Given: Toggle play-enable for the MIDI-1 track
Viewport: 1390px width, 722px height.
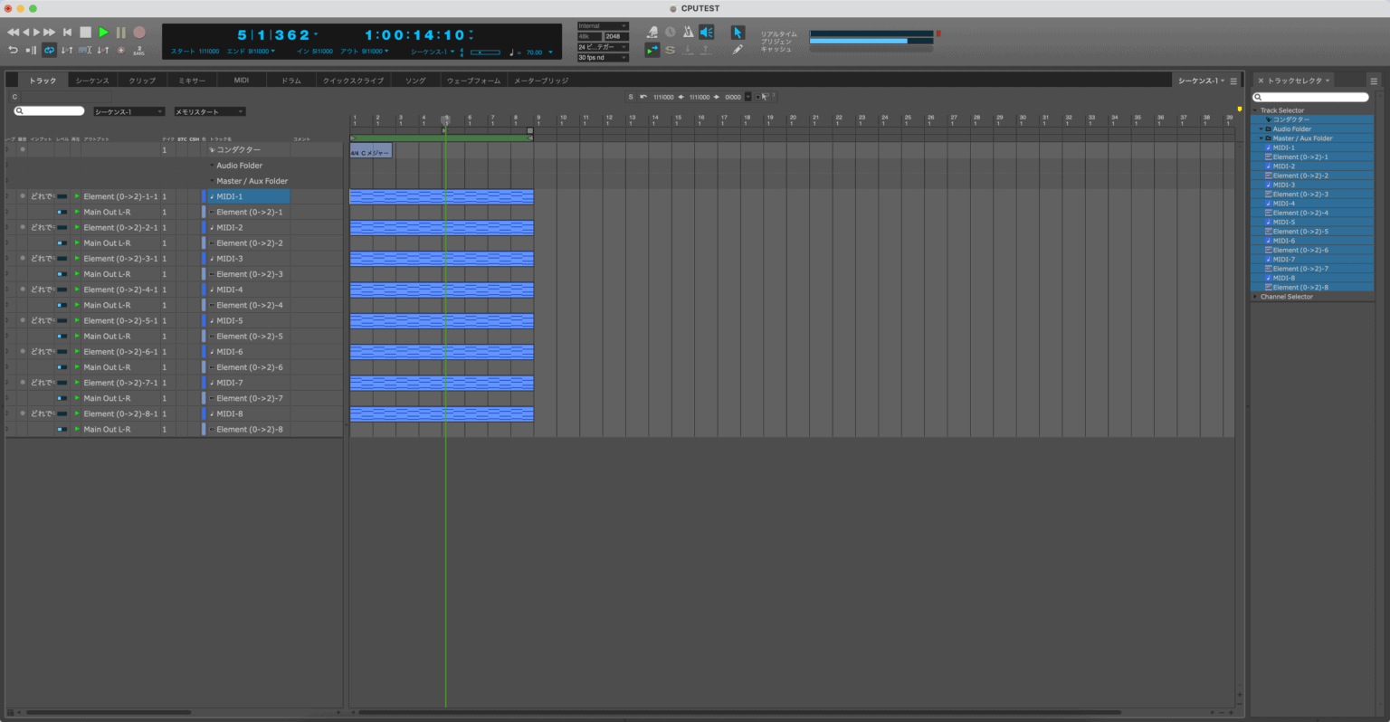Looking at the screenshot, I should pos(77,196).
